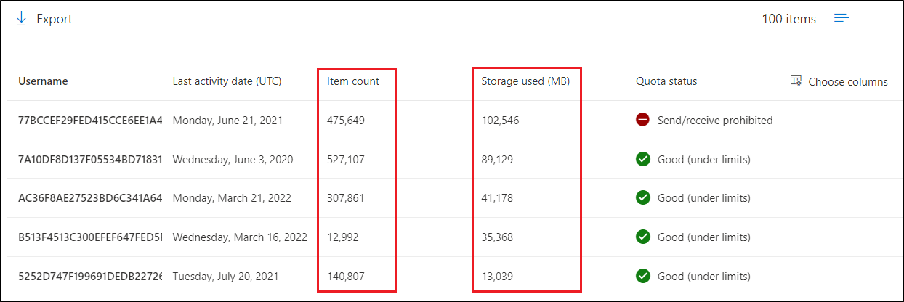Open the Choose columns option

[848, 81]
